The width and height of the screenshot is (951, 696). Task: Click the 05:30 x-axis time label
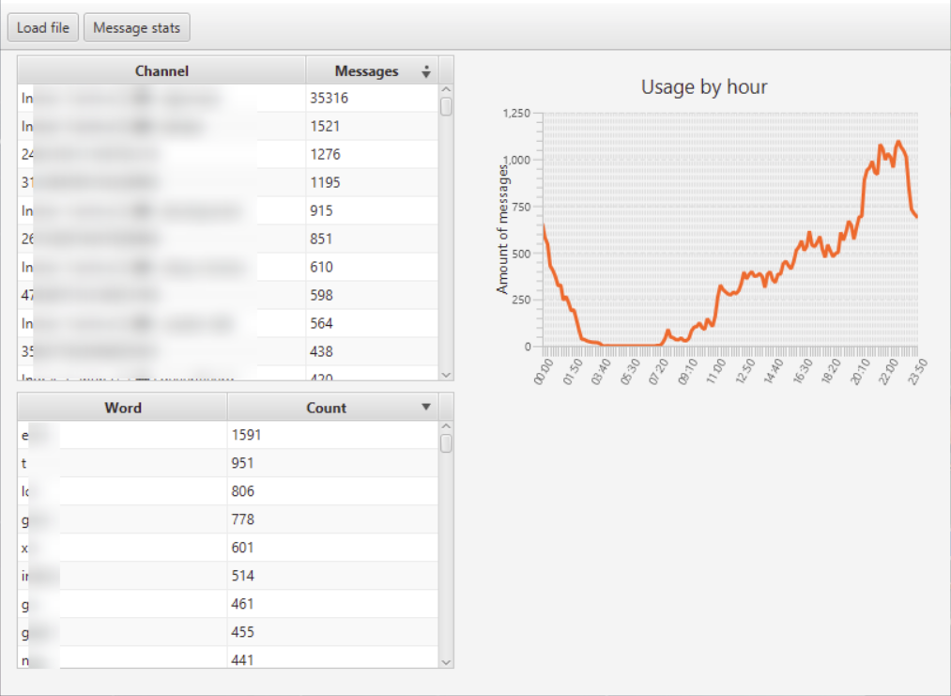click(x=630, y=371)
